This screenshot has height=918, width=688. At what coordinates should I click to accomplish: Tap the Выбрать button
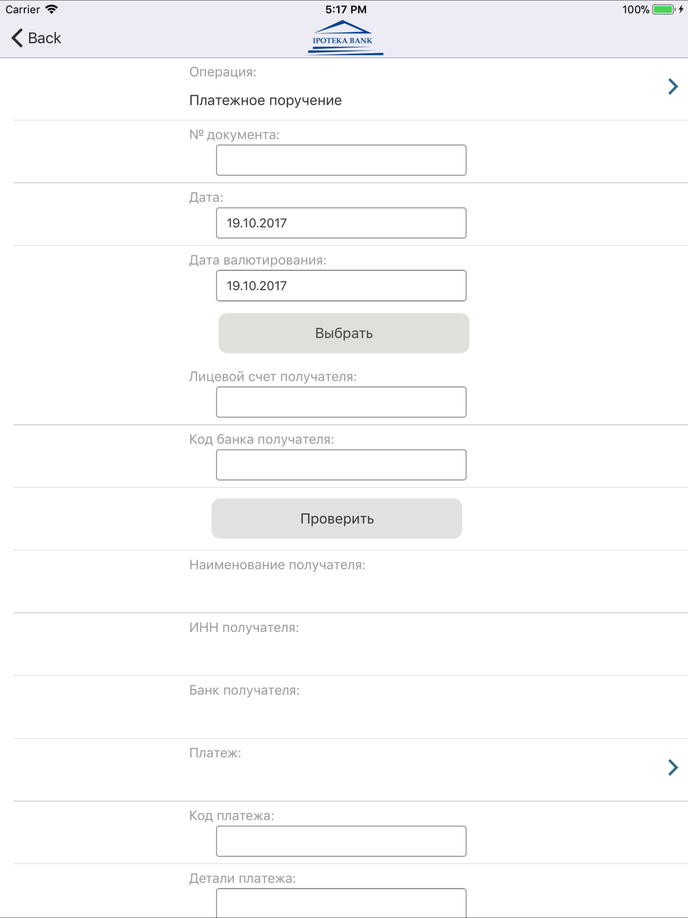[x=344, y=333]
